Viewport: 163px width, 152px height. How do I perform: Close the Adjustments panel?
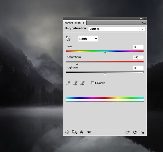[x=145, y=18]
